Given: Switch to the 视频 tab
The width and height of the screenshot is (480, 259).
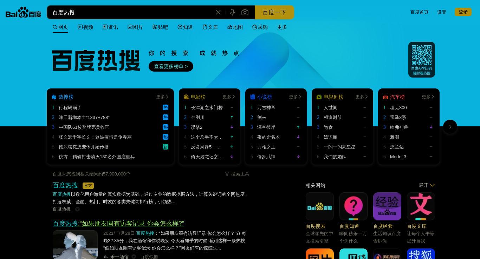Looking at the screenshot, I should tap(85, 27).
